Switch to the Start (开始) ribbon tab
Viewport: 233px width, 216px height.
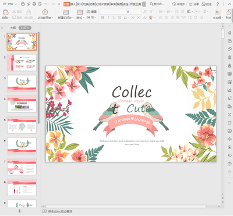(x=66, y=4)
